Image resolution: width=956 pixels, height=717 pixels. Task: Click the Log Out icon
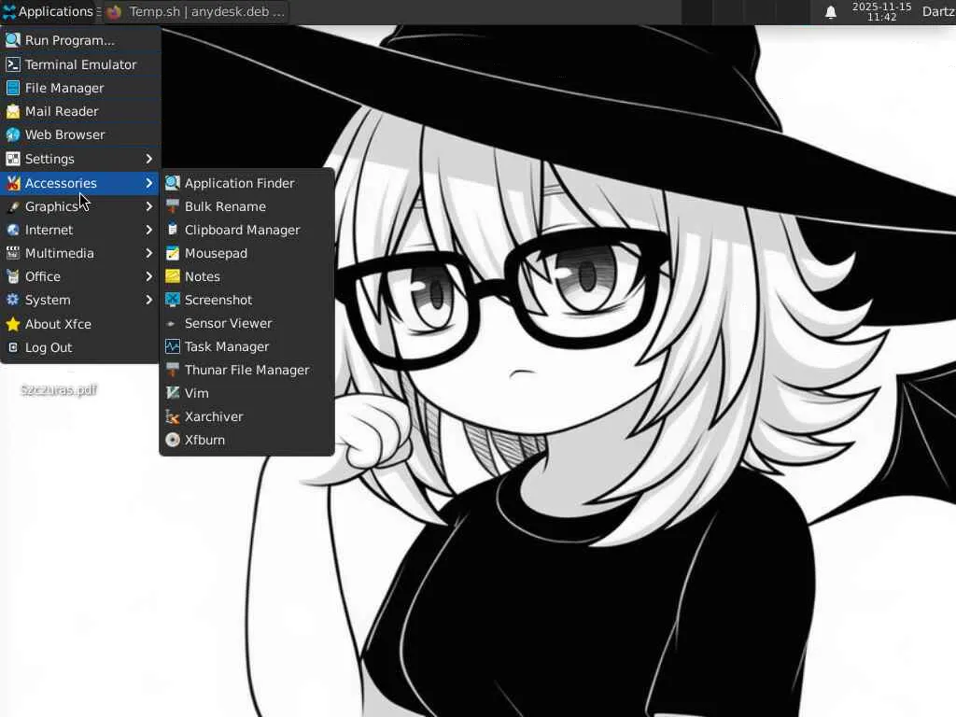pos(13,347)
